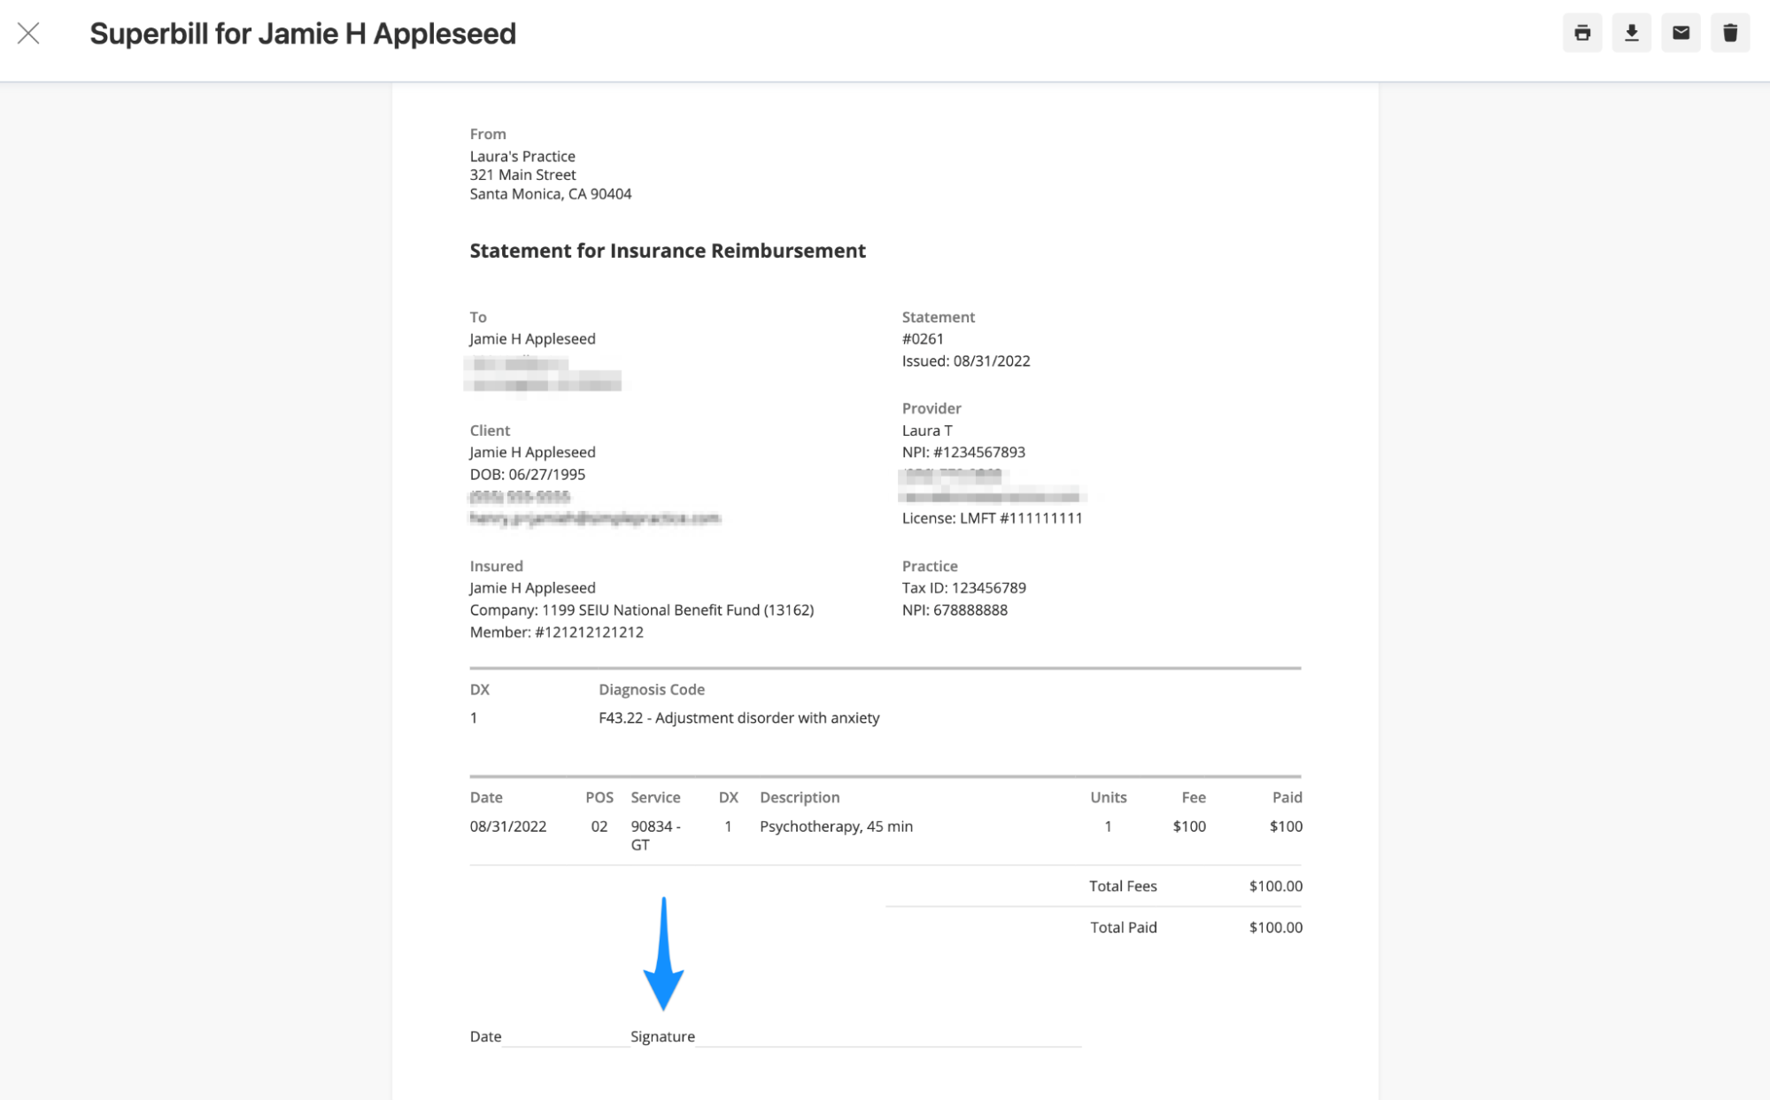The image size is (1770, 1100).
Task: Select the Total Fees amount
Action: (x=1274, y=886)
